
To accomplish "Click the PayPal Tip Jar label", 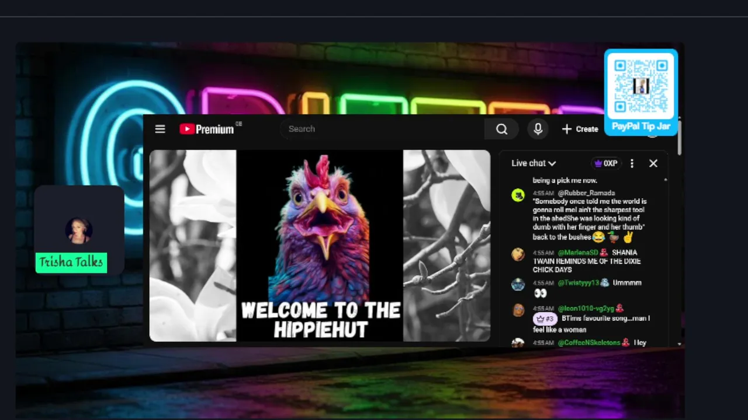I will (x=641, y=126).
